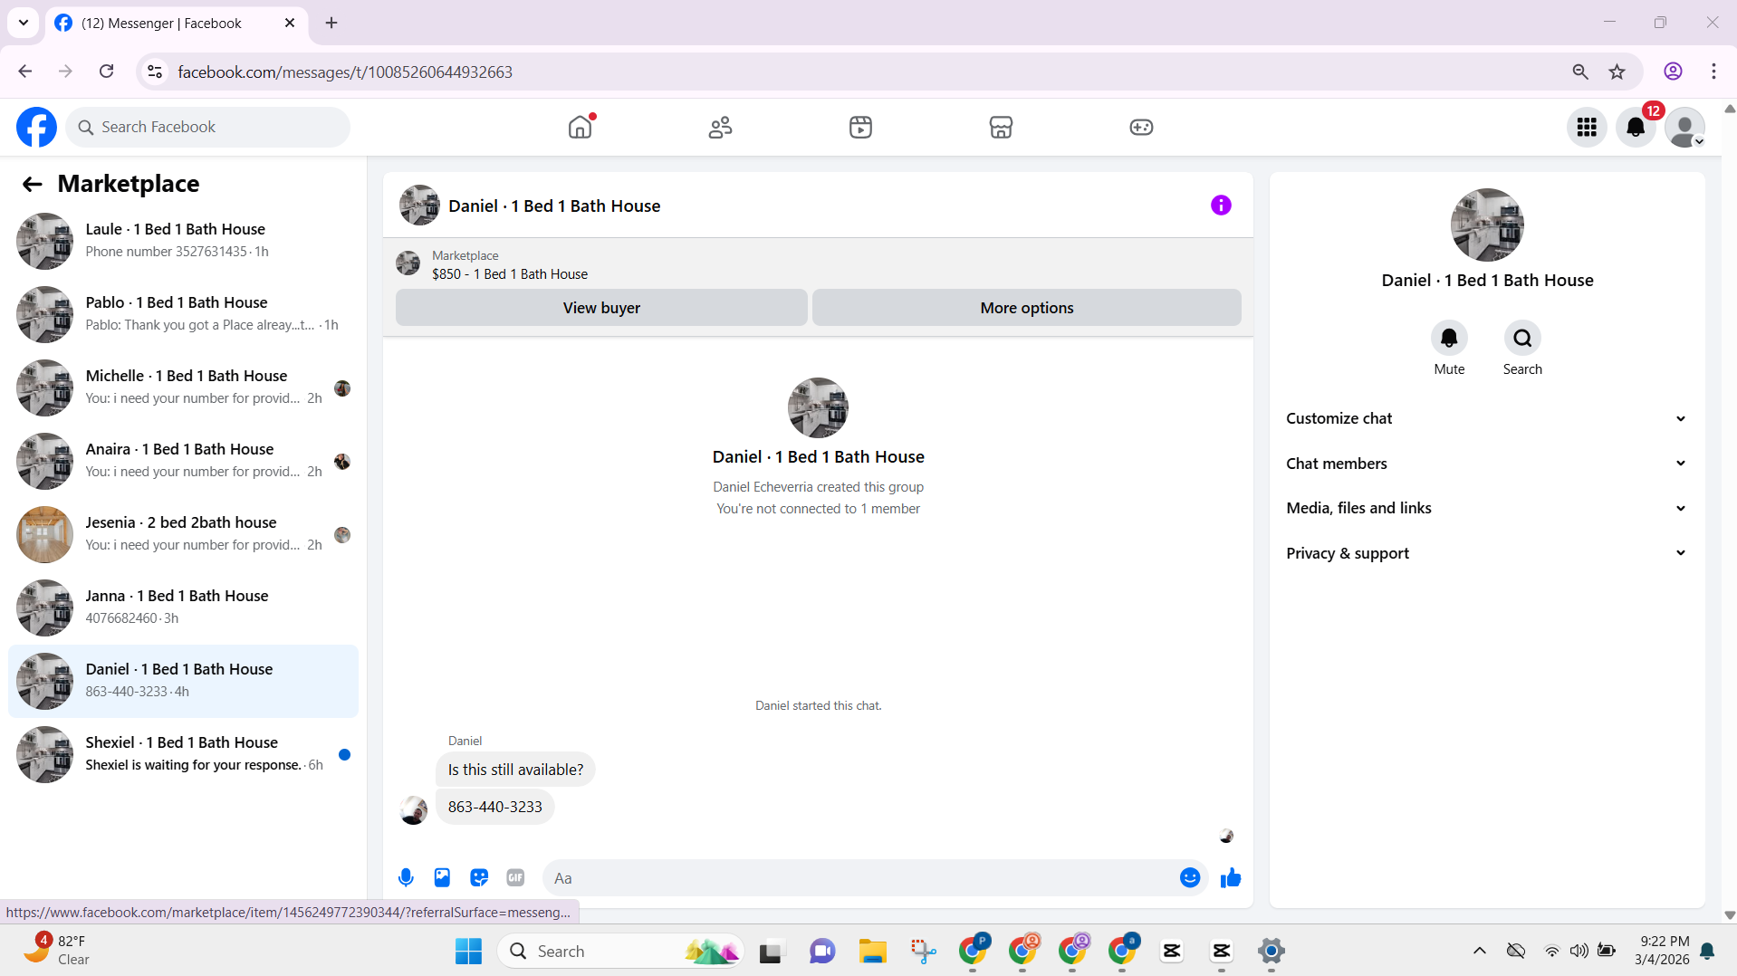1737x976 pixels.
Task: Click the View buyer button
Action: (601, 308)
